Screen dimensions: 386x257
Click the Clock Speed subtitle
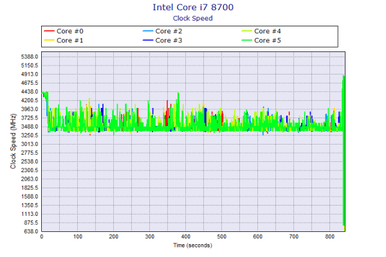pos(193,18)
